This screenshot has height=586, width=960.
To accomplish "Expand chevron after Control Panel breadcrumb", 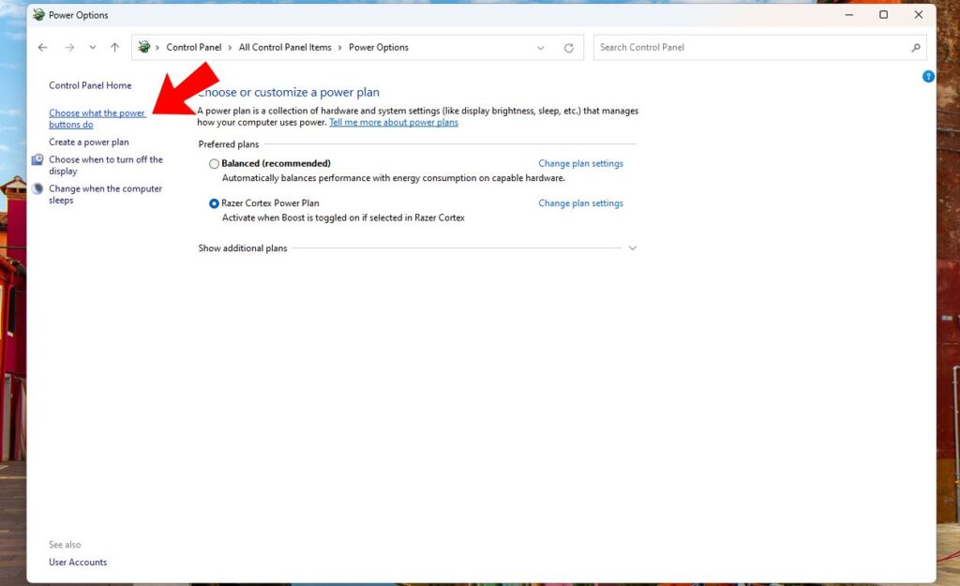I will point(231,48).
